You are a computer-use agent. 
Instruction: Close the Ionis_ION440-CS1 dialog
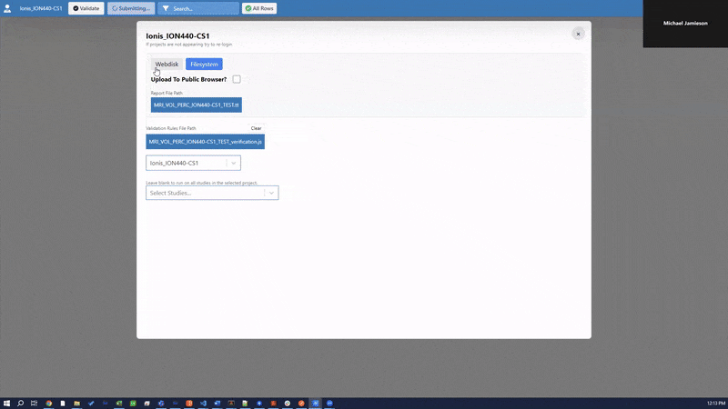(578, 34)
